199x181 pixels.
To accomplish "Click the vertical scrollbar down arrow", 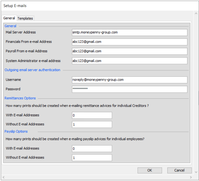I will pyautogui.click(x=196, y=172).
